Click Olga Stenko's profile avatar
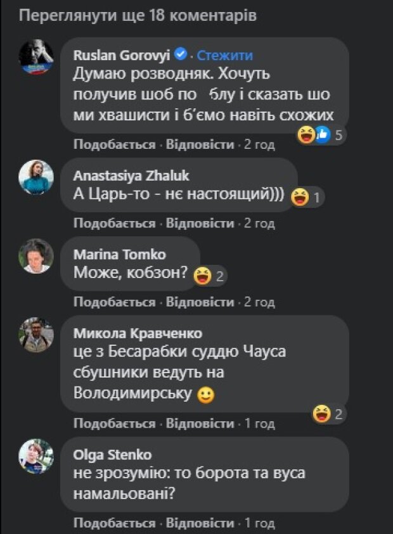 (x=36, y=456)
